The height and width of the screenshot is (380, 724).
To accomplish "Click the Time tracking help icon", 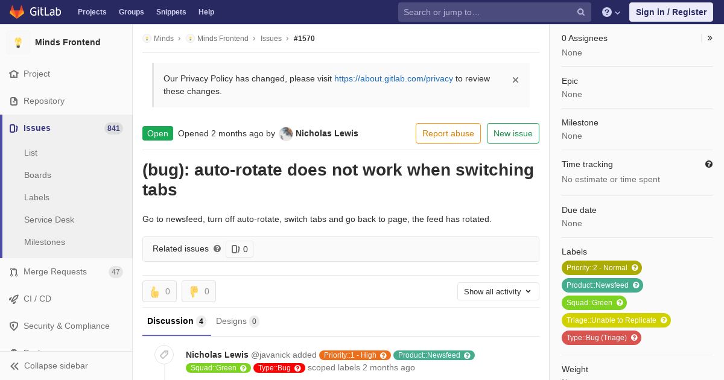I will pyautogui.click(x=709, y=164).
